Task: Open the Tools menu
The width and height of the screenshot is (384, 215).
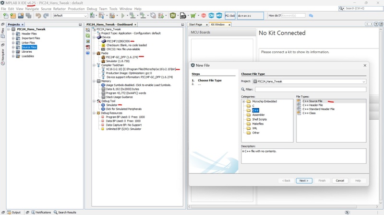Action: [x=113, y=9]
